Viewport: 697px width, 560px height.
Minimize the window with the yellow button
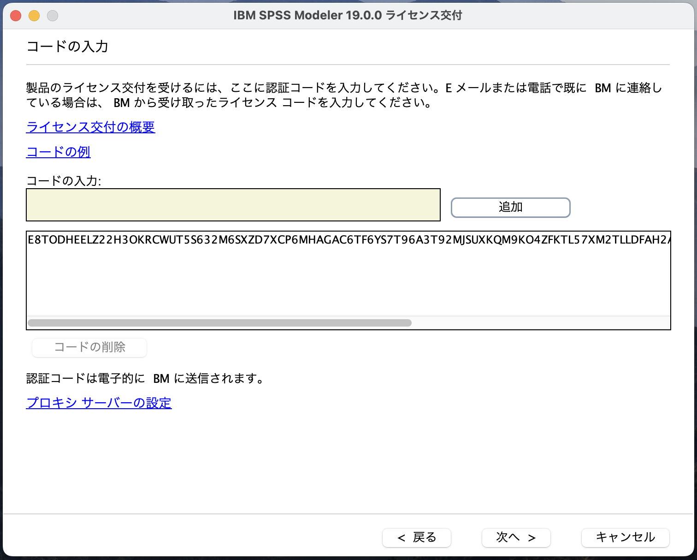pyautogui.click(x=34, y=16)
